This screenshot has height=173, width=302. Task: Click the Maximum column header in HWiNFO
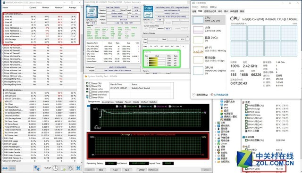click(x=59, y=8)
